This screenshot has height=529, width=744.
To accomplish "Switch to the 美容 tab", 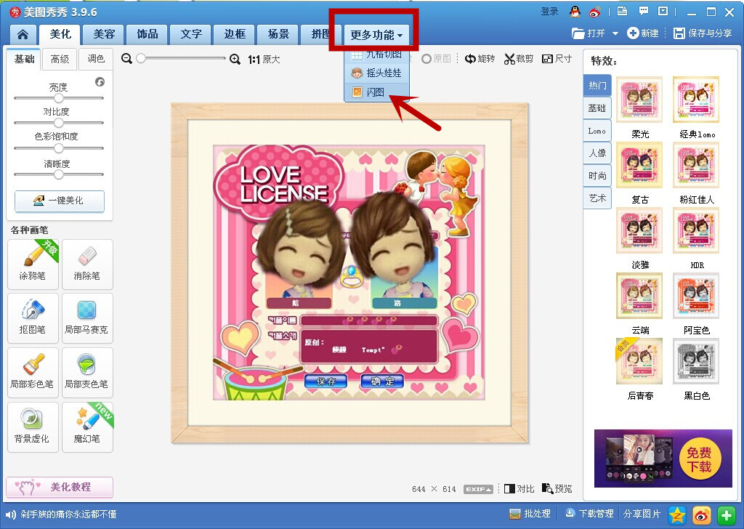I will point(104,34).
